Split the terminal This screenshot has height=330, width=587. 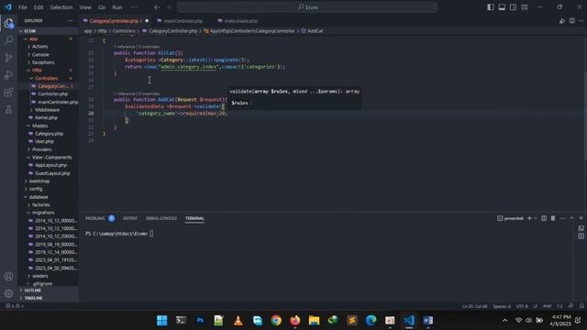544,218
